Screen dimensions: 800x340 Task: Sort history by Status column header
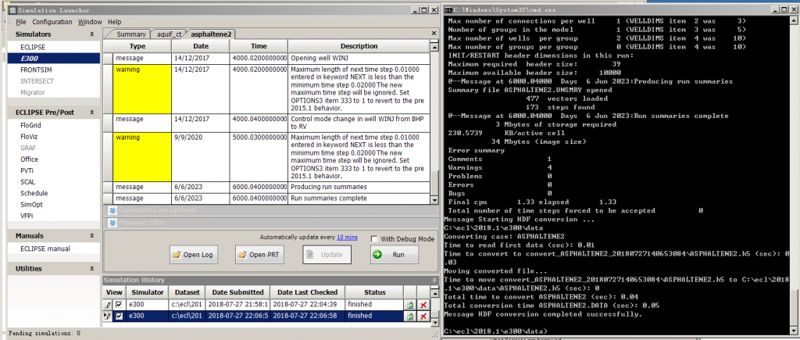click(374, 292)
